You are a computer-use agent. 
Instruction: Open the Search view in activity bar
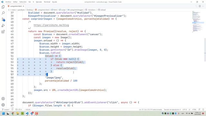click(3, 13)
